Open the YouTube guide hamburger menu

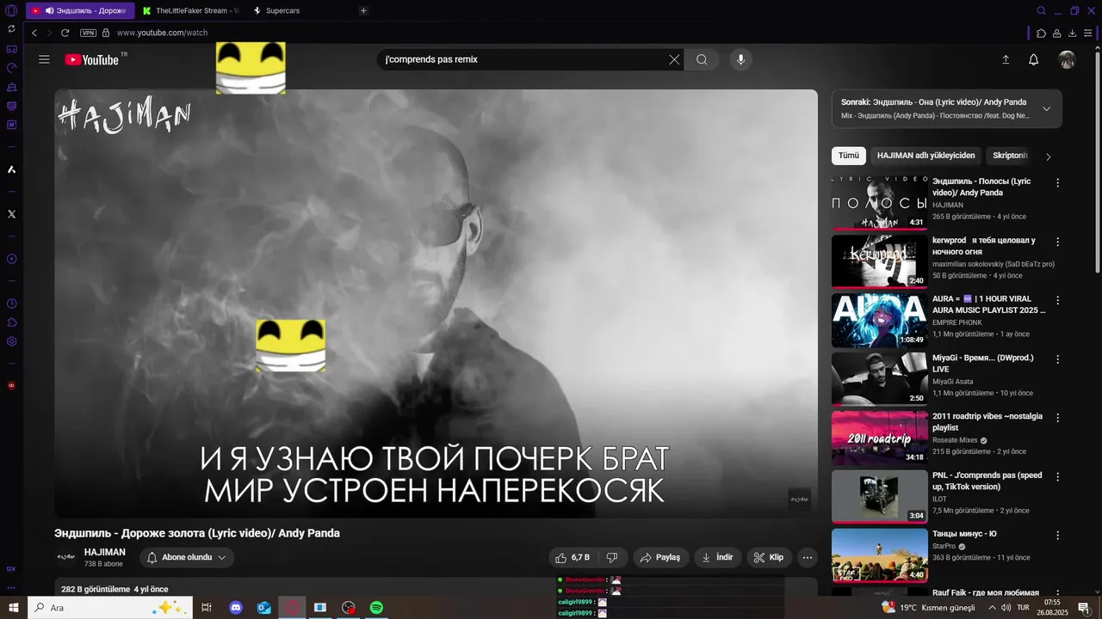[x=44, y=59]
